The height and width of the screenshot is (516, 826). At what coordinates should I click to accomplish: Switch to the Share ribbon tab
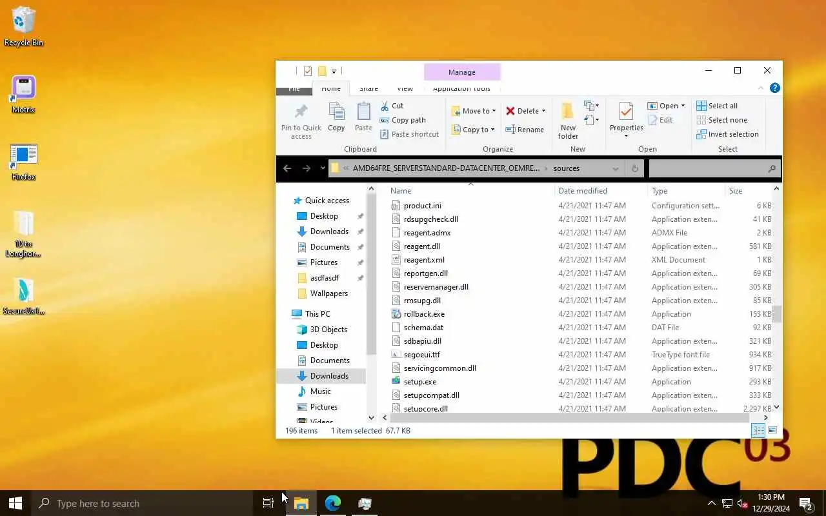point(368,88)
